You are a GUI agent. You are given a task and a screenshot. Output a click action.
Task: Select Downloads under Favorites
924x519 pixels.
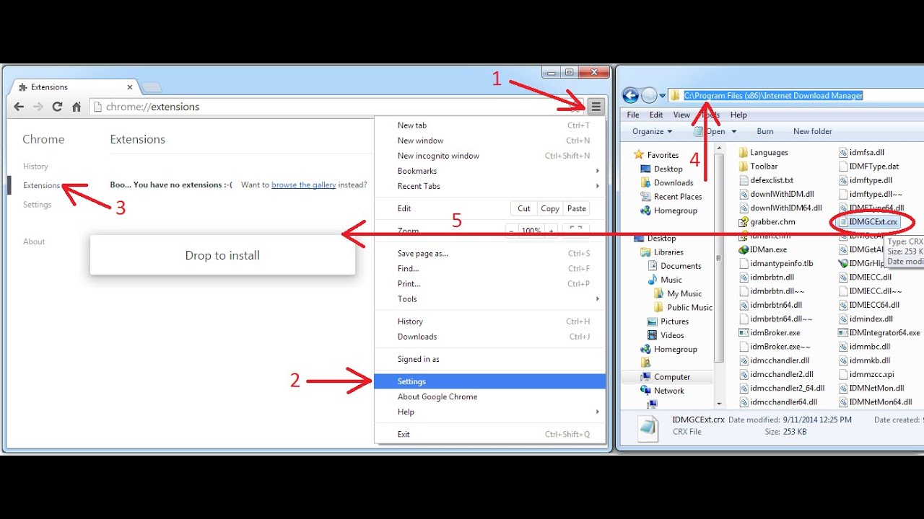pos(667,182)
